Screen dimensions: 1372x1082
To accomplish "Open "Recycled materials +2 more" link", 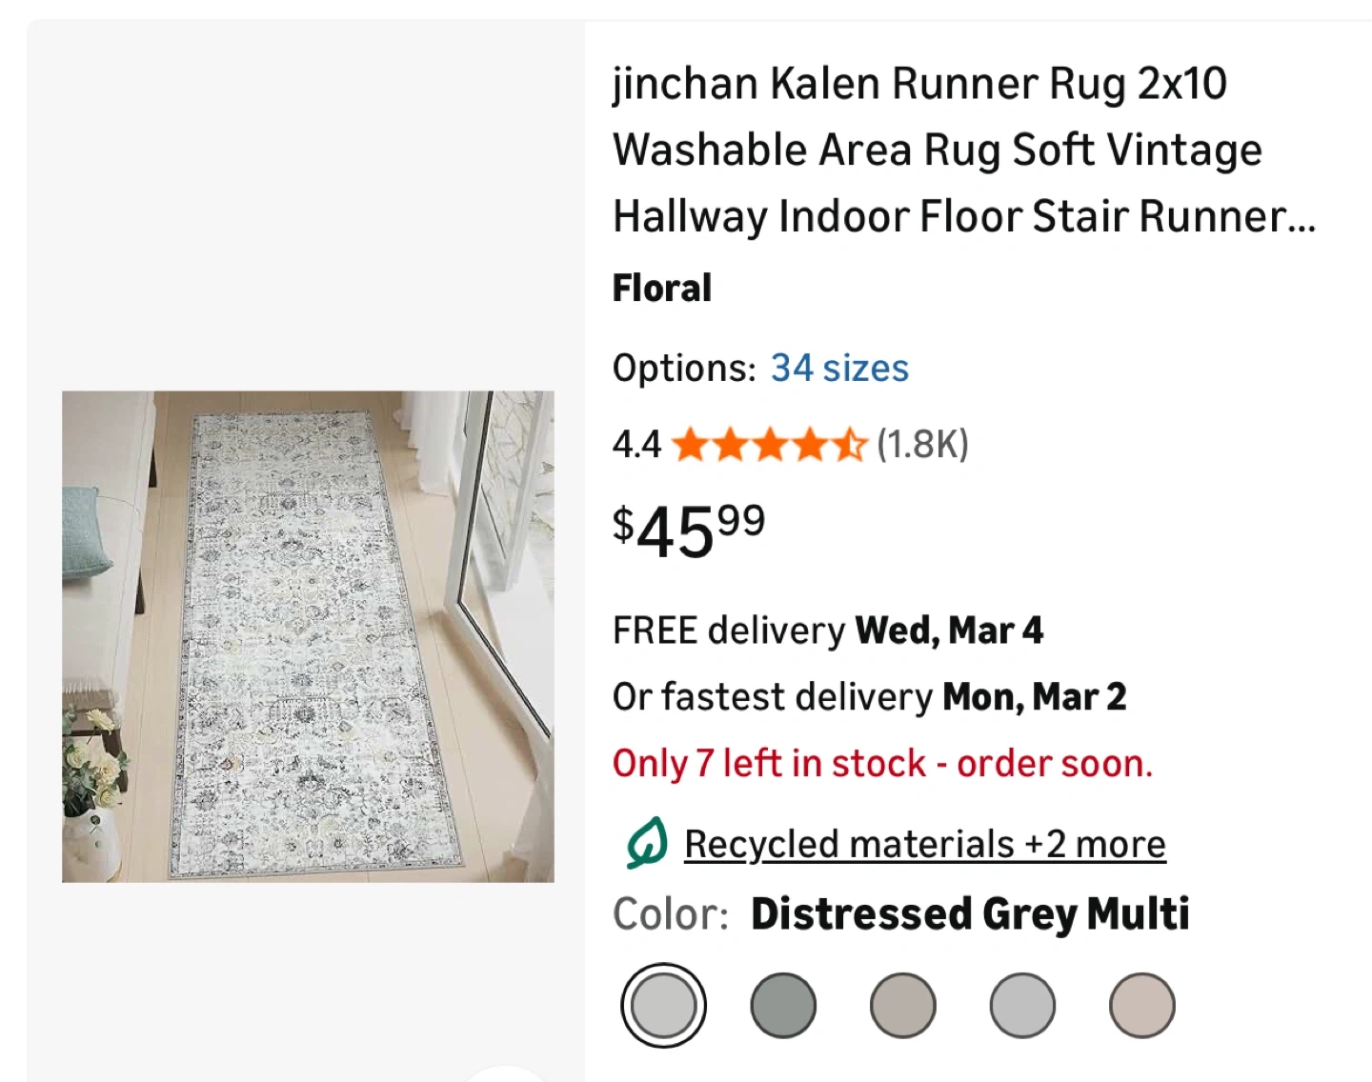I will (x=924, y=845).
